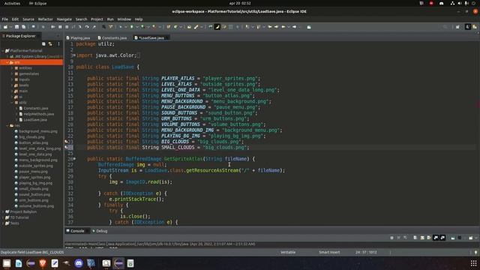Image resolution: width=480 pixels, height=270 pixels.
Task: Click the Resume debug toolbar icon
Action: click(x=53, y=27)
